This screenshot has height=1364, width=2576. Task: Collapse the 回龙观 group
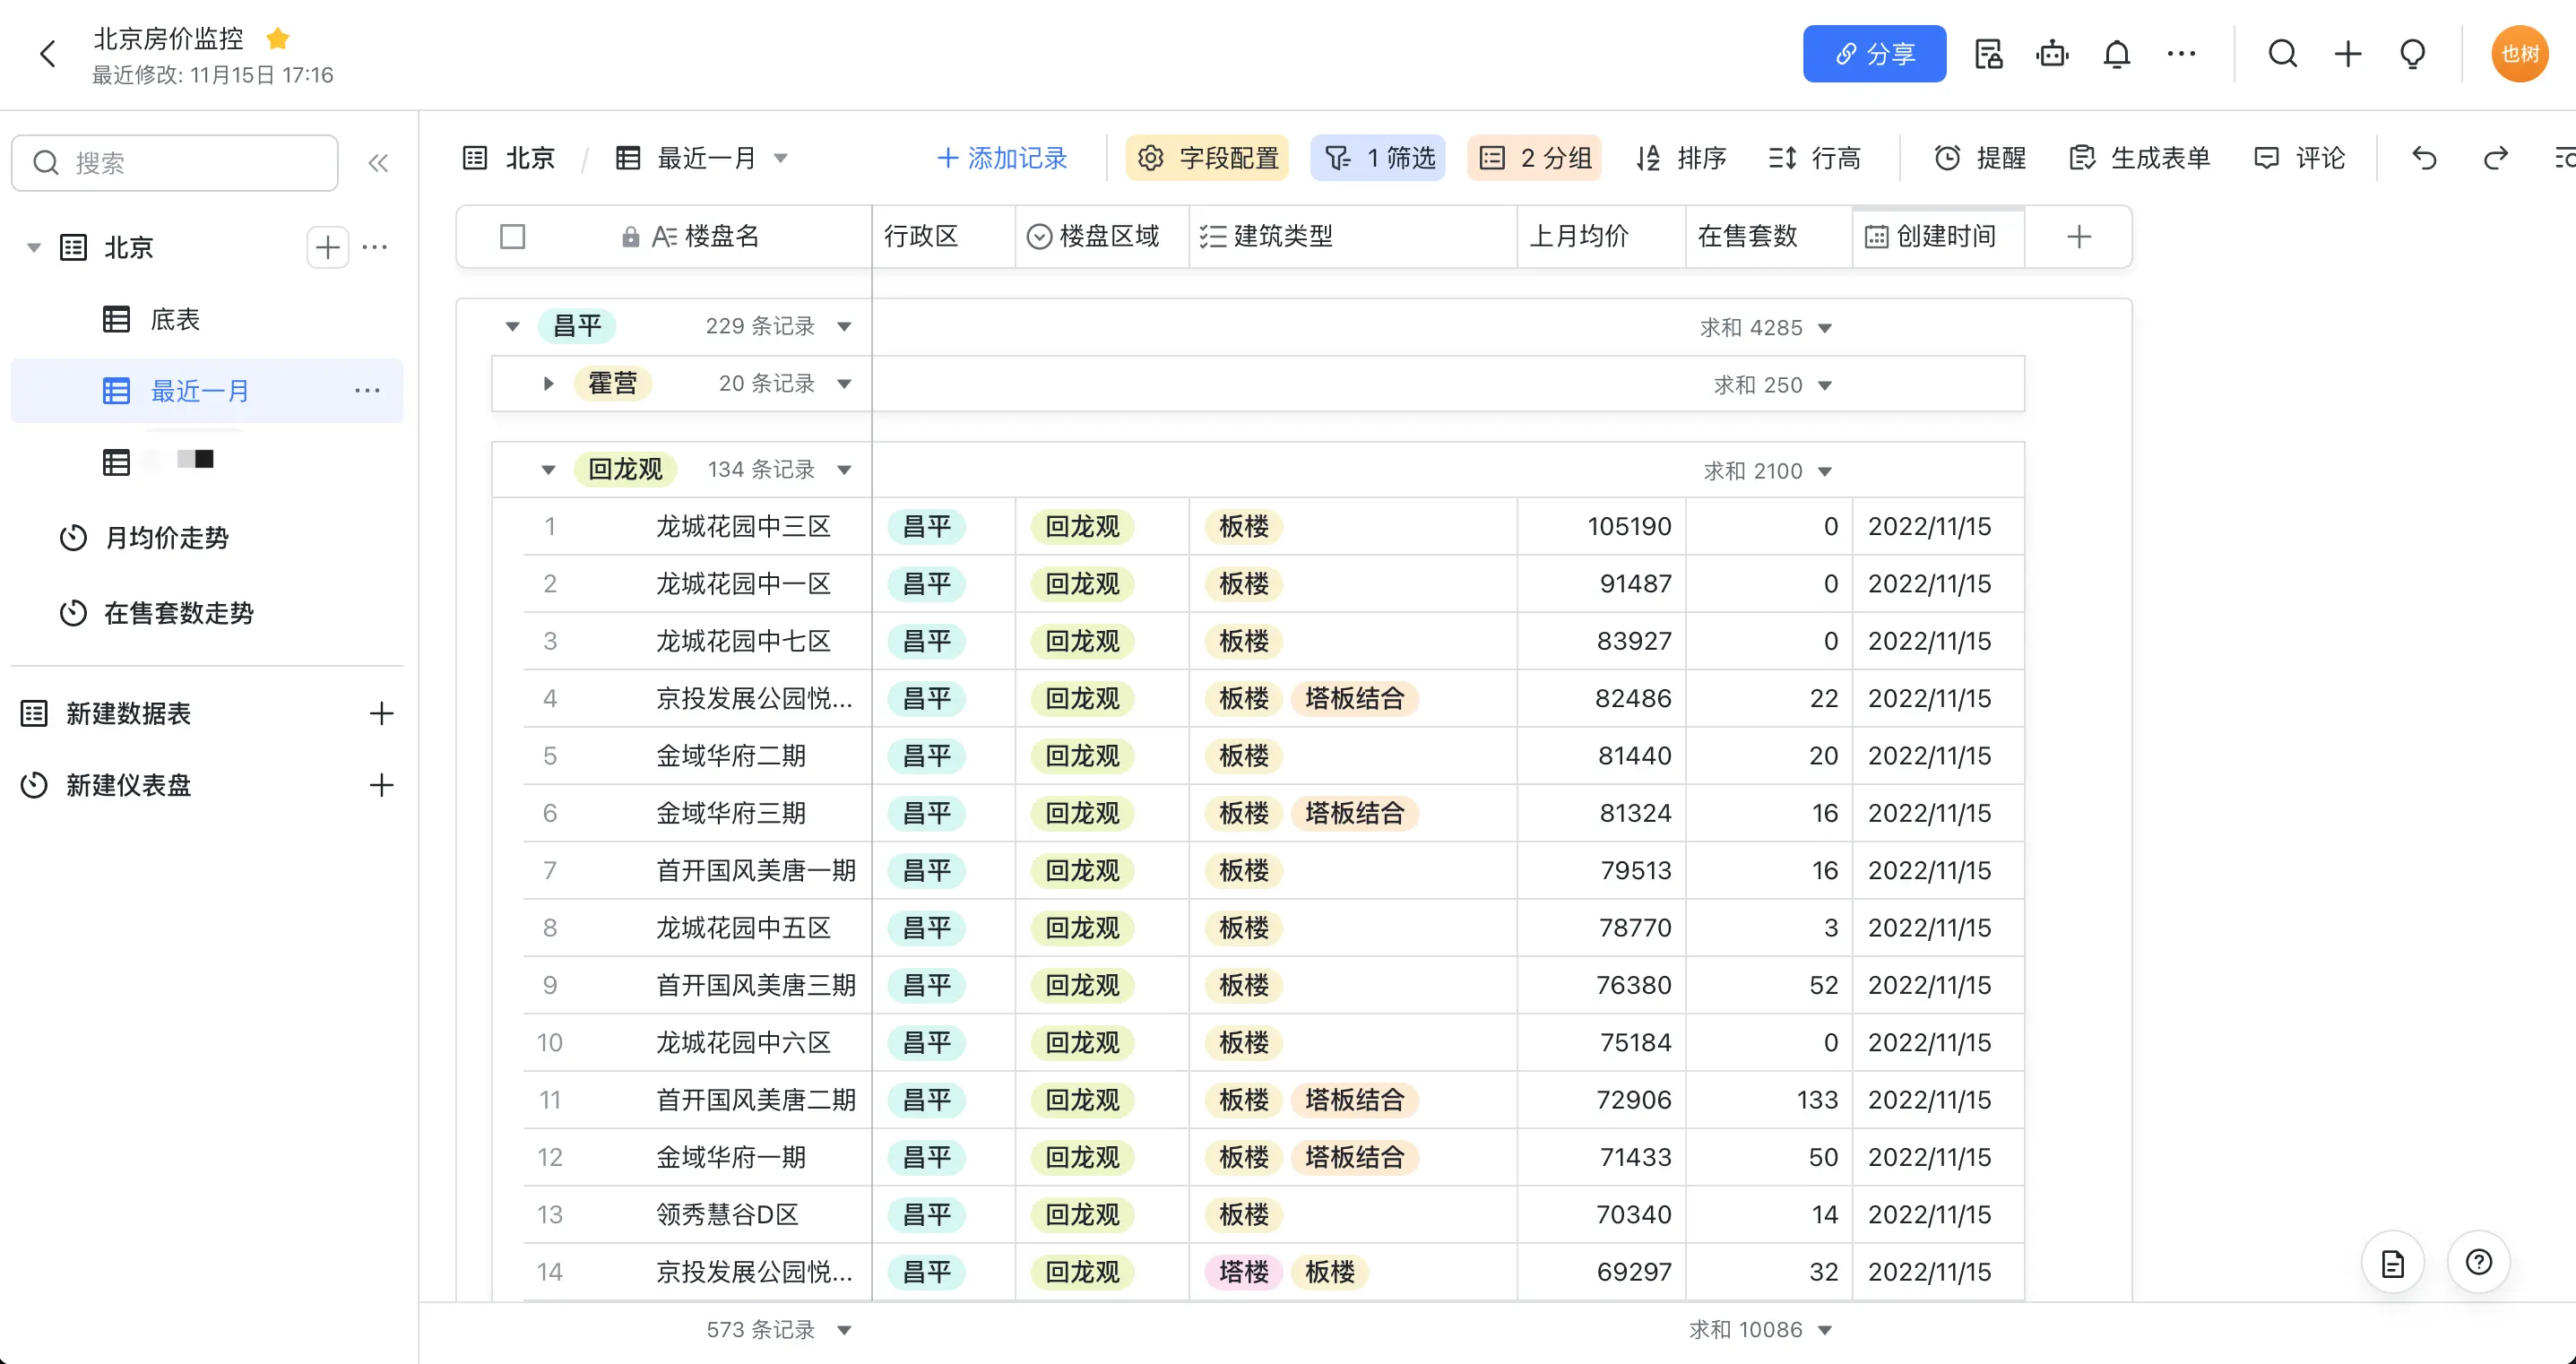point(548,470)
